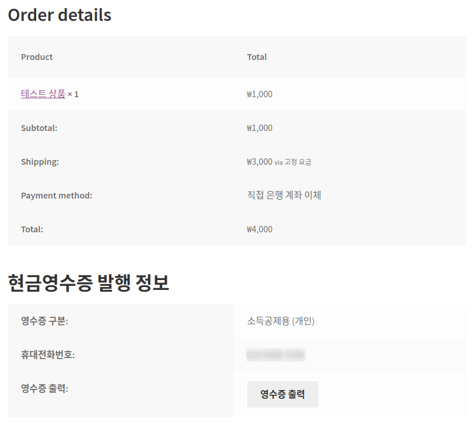
Task: Click the ₩3,000 shipping amount
Action: tap(260, 162)
